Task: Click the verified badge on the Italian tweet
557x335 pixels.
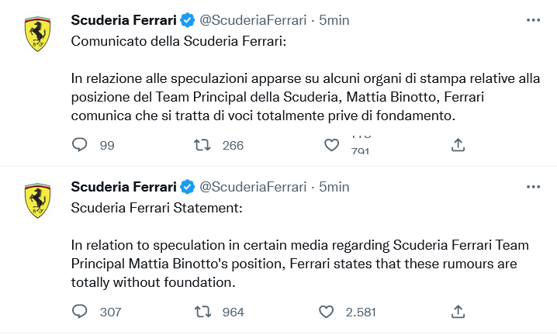Action: (x=188, y=20)
